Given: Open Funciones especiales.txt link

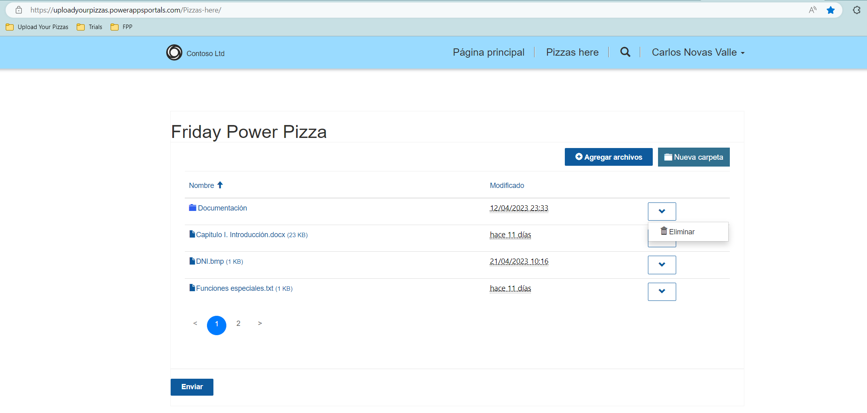Looking at the screenshot, I should (235, 288).
